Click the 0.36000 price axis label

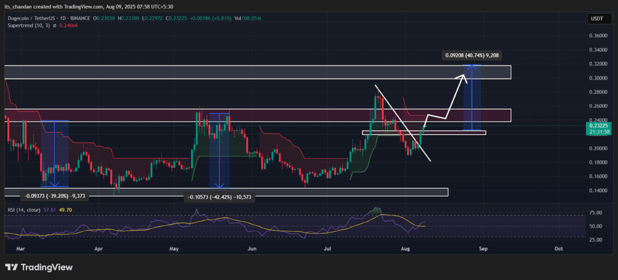click(x=599, y=36)
